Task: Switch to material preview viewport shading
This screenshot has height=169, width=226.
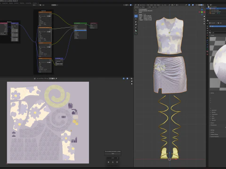Action: click(x=202, y=5)
